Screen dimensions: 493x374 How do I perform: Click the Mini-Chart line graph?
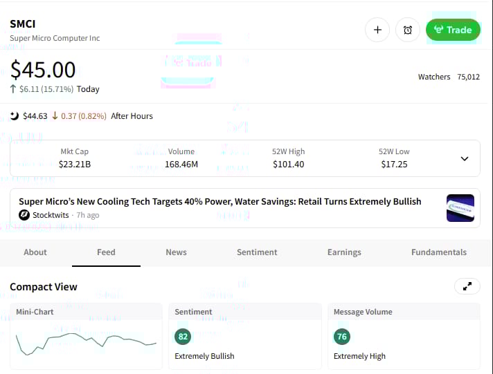click(x=86, y=342)
